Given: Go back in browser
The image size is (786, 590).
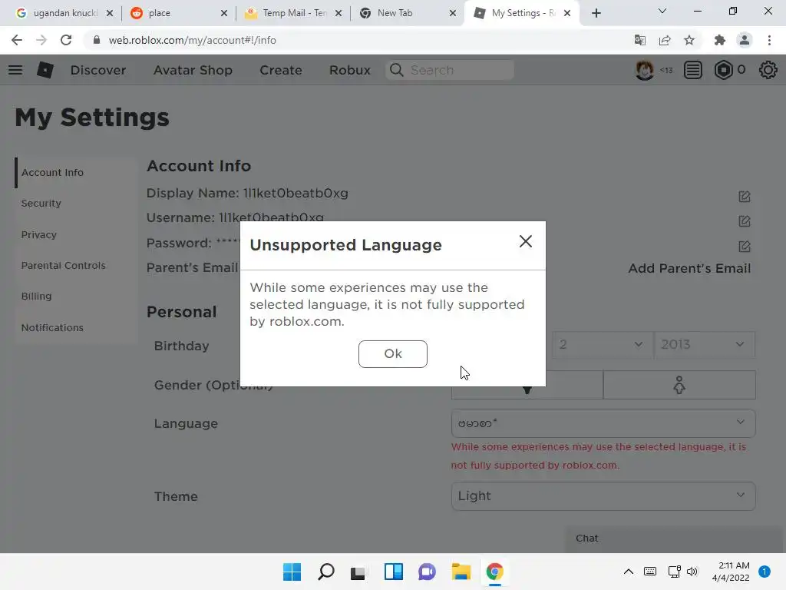Looking at the screenshot, I should (17, 40).
